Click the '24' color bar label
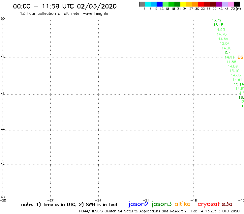 (x=185, y=9)
